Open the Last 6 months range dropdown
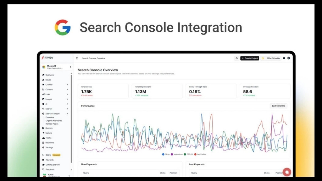Viewport: 322px width, 181px height. [278, 106]
